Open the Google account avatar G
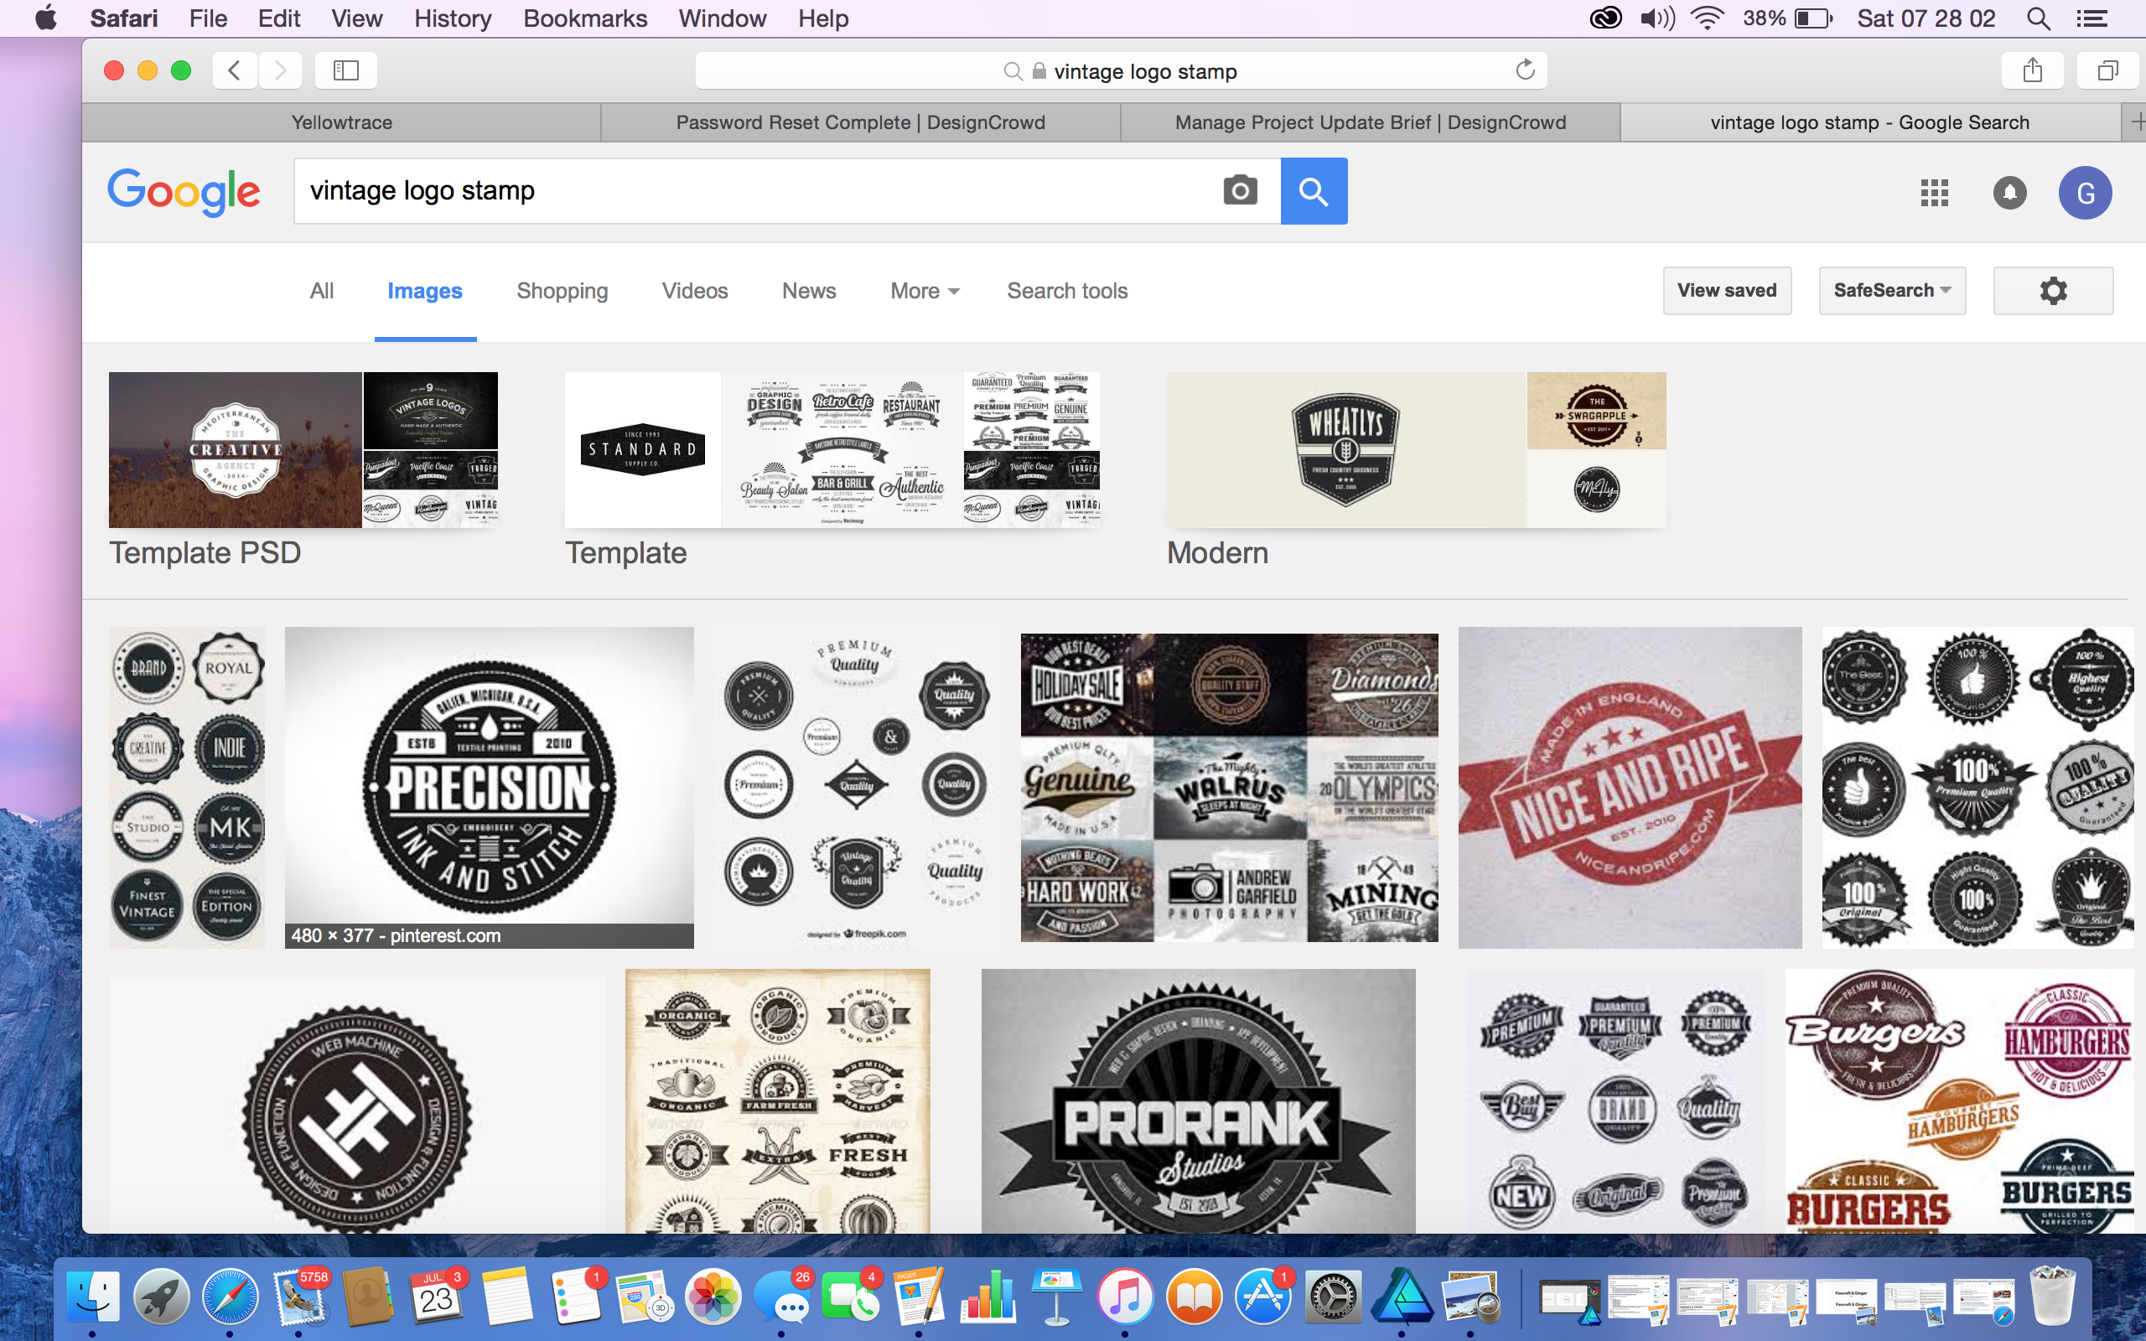Viewport: 2146px width, 1341px height. [x=2085, y=193]
